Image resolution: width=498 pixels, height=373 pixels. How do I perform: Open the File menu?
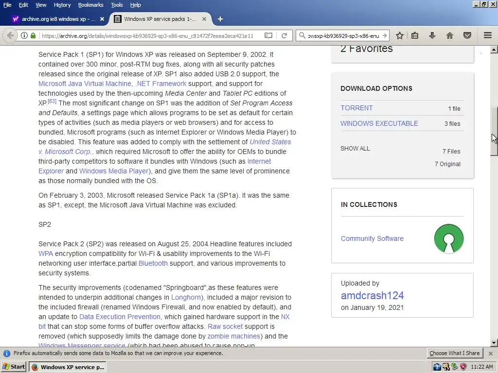click(7, 5)
